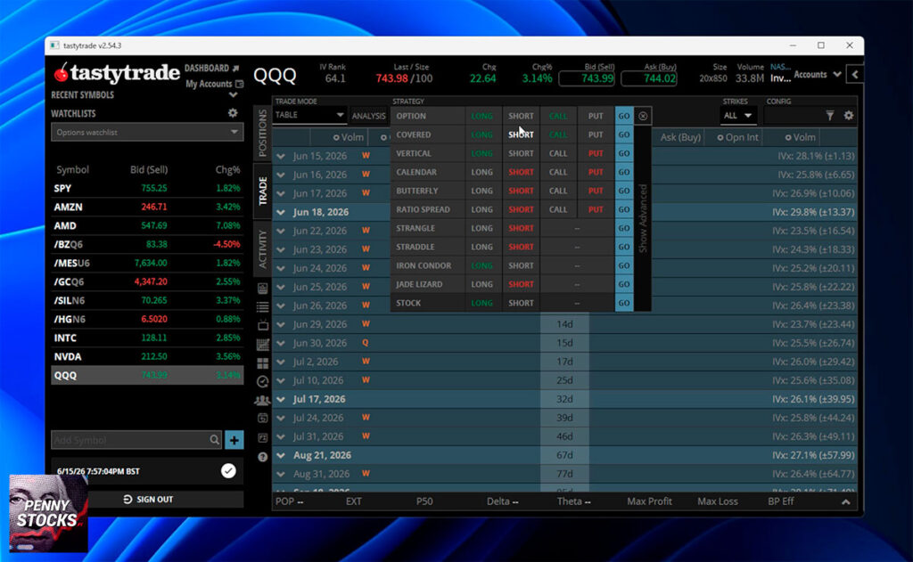Open the config settings gear icon
The height and width of the screenshot is (562, 913).
click(x=849, y=115)
